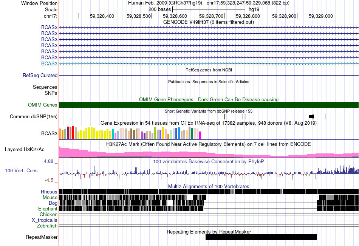Click the BCAS3 label beside GTEx bars
The width and height of the screenshot is (359, 246).
(x=49, y=133)
